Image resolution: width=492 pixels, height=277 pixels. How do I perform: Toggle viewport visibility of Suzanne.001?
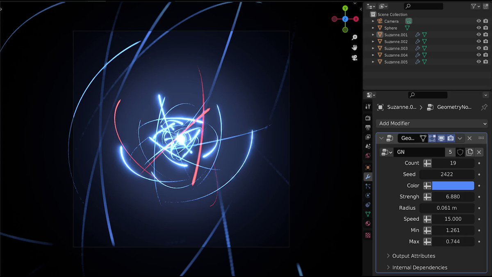pos(478,35)
